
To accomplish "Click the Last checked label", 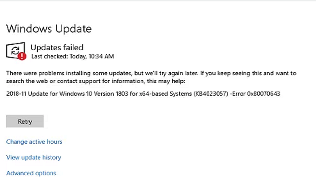I will pyautogui.click(x=50, y=56).
